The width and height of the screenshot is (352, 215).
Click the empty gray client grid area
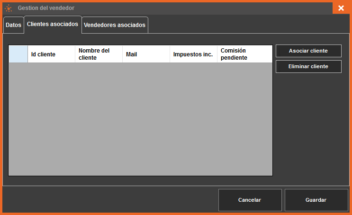coord(140,118)
